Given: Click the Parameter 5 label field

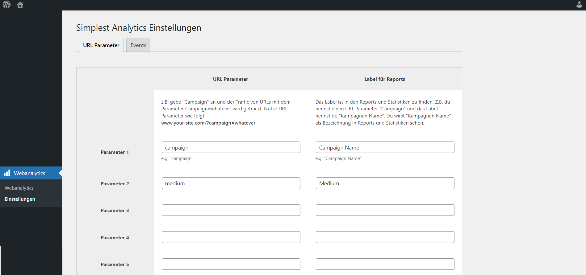Looking at the screenshot, I should [x=385, y=264].
